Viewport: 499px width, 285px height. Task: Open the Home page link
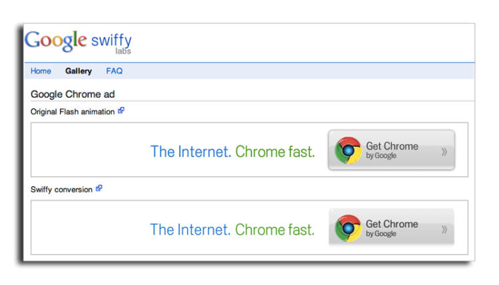click(41, 71)
